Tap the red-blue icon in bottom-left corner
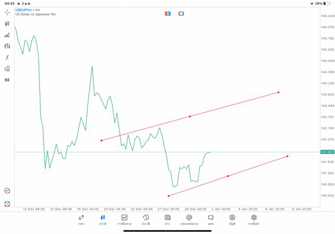 click(7, 204)
